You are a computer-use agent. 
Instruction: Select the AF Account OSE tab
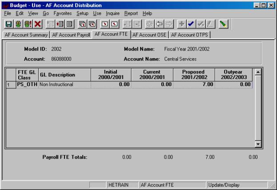click(x=150, y=35)
